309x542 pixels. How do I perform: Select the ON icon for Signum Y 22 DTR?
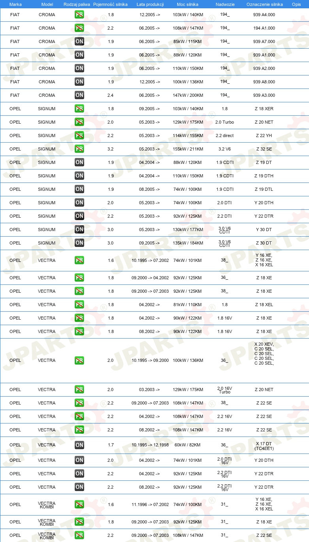click(79, 216)
